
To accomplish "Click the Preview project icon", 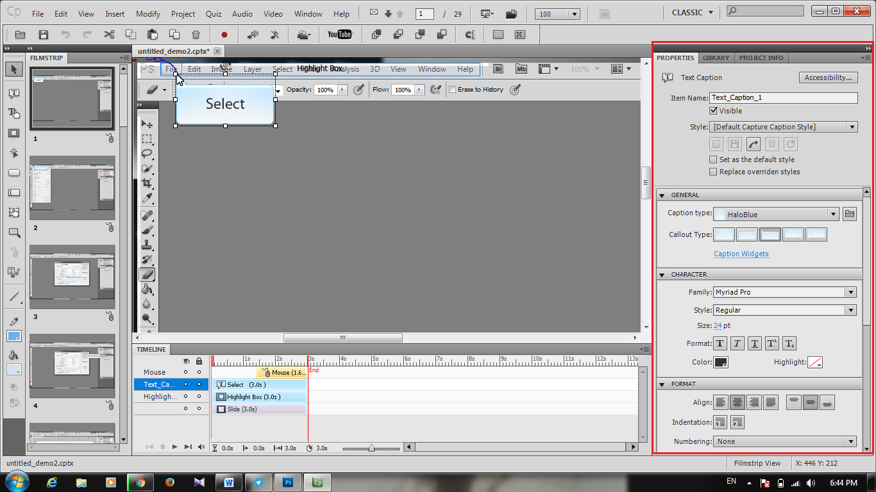I will (487, 13).
